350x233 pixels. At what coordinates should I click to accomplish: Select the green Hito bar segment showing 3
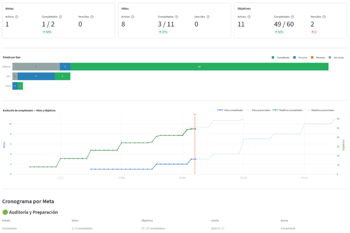pyautogui.click(x=63, y=76)
